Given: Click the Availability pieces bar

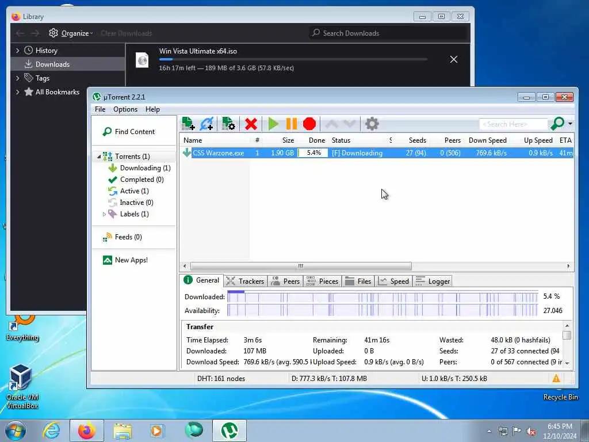Looking at the screenshot, I should (383, 310).
